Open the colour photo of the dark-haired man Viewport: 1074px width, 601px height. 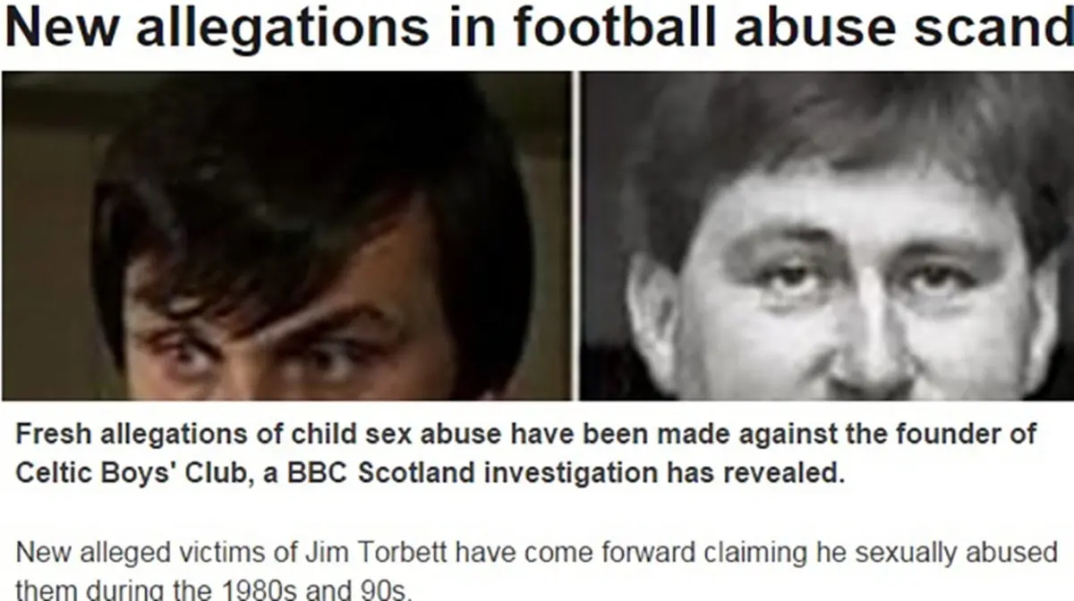point(286,235)
